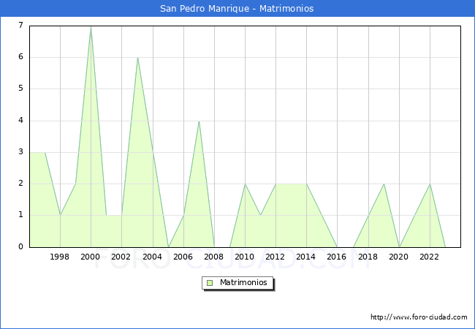The image size is (475, 329).
Task: Click the y-axis value 2
Action: point(20,184)
